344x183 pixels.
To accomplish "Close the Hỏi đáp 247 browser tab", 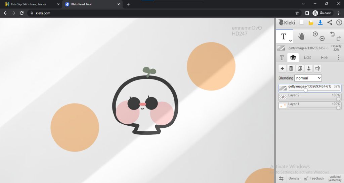I will pyautogui.click(x=58, y=4).
